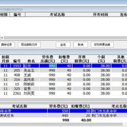Select the row with number 1553
This screenshot has width=127, height=127.
point(64,66)
